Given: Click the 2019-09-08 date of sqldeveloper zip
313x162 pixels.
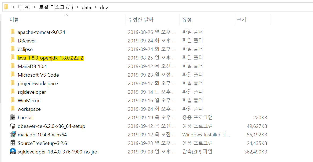Looking at the screenshot, I should pyautogui.click(x=152, y=152).
